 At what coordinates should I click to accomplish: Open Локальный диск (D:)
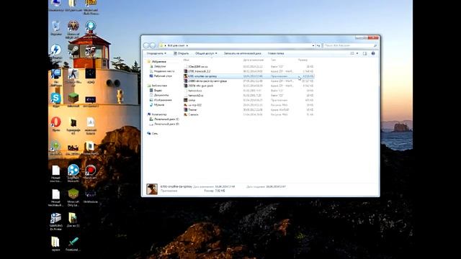click(x=166, y=124)
